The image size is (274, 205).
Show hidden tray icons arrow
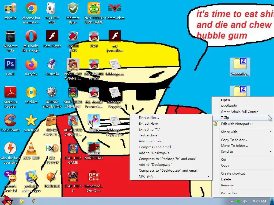(x=232, y=201)
